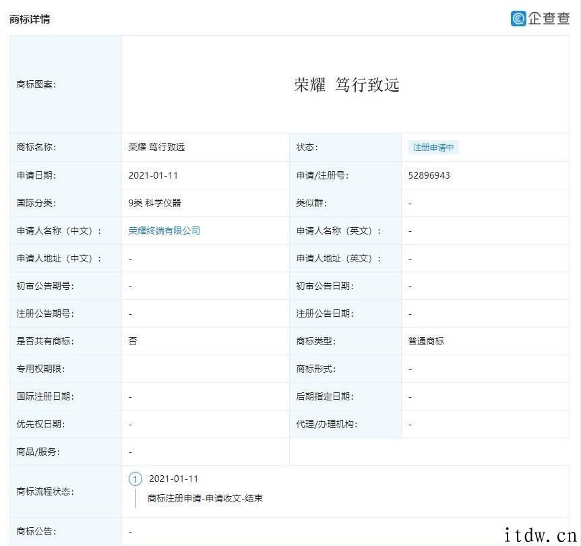Click the 商品/服务 label

click(38, 452)
